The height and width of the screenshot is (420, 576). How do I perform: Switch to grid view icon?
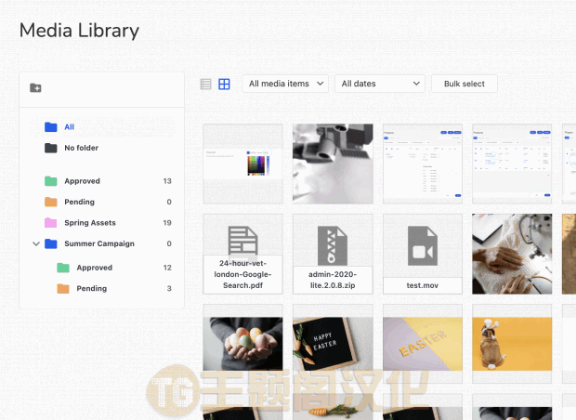point(224,85)
